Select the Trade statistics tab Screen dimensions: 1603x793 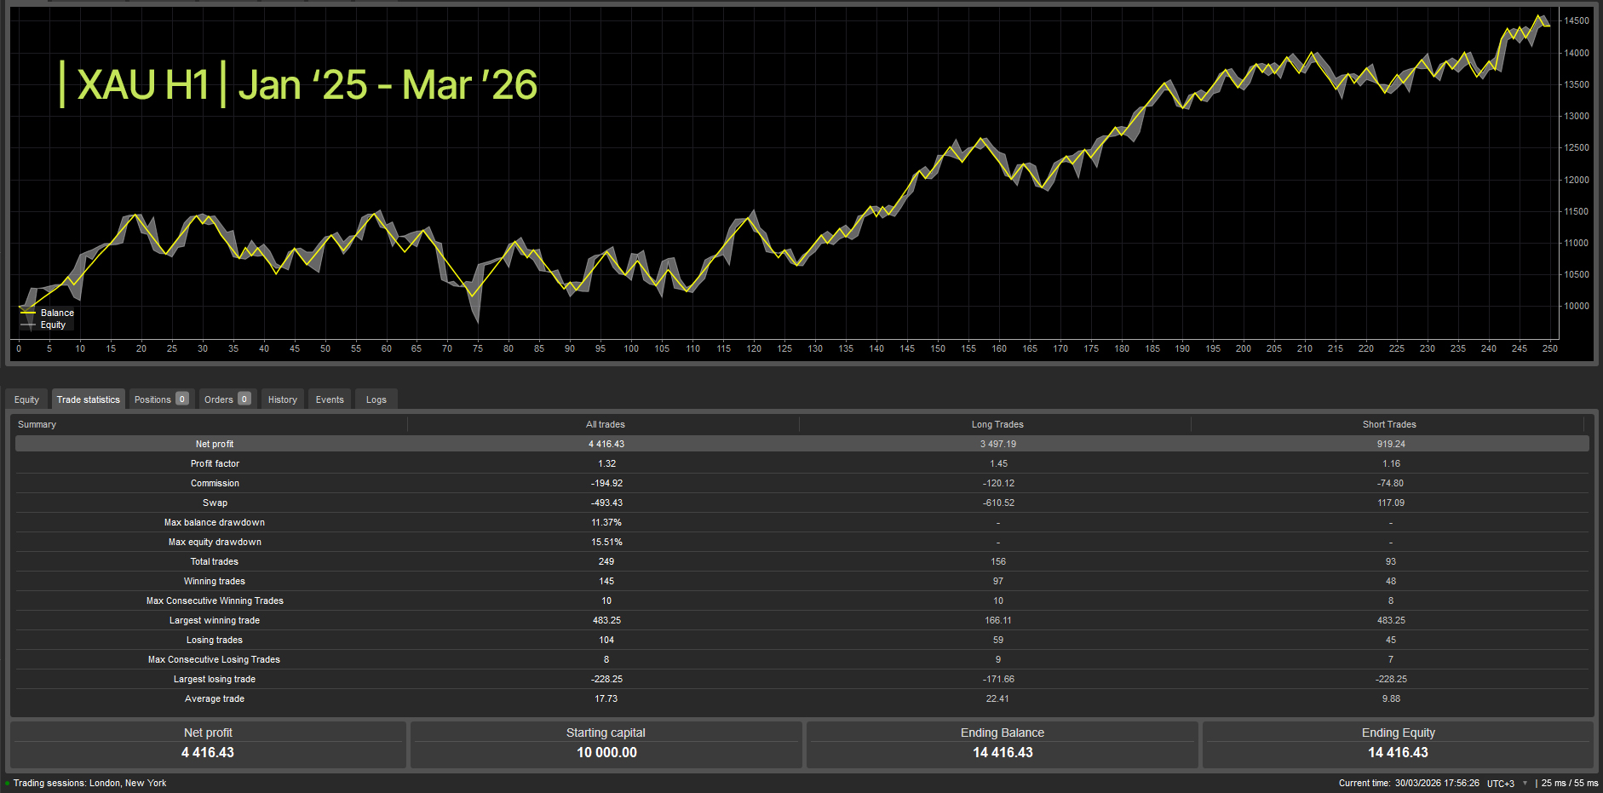point(88,399)
